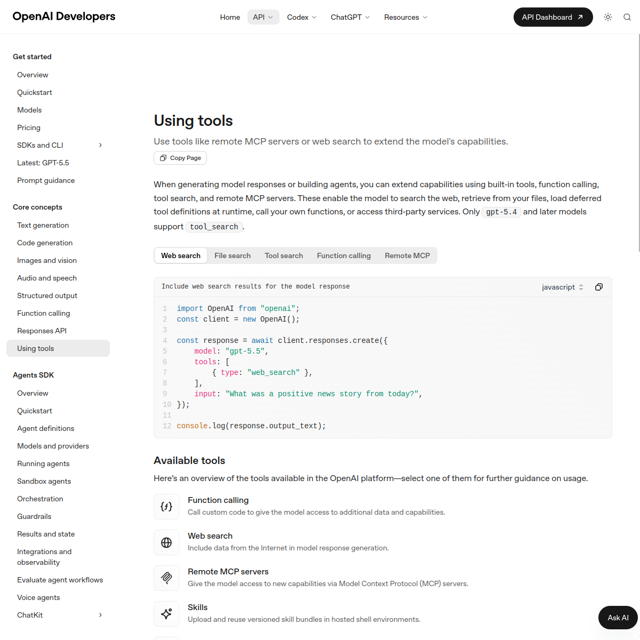Open Integrations and observability page
Screen dimensions: 640x640
44,557
